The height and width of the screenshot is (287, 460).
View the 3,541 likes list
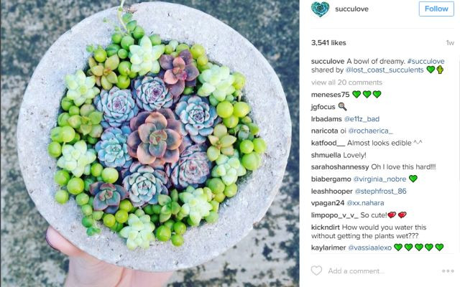pyautogui.click(x=328, y=43)
